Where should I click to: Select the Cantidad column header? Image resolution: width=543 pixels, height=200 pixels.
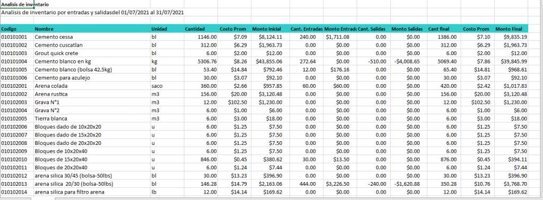coord(201,29)
